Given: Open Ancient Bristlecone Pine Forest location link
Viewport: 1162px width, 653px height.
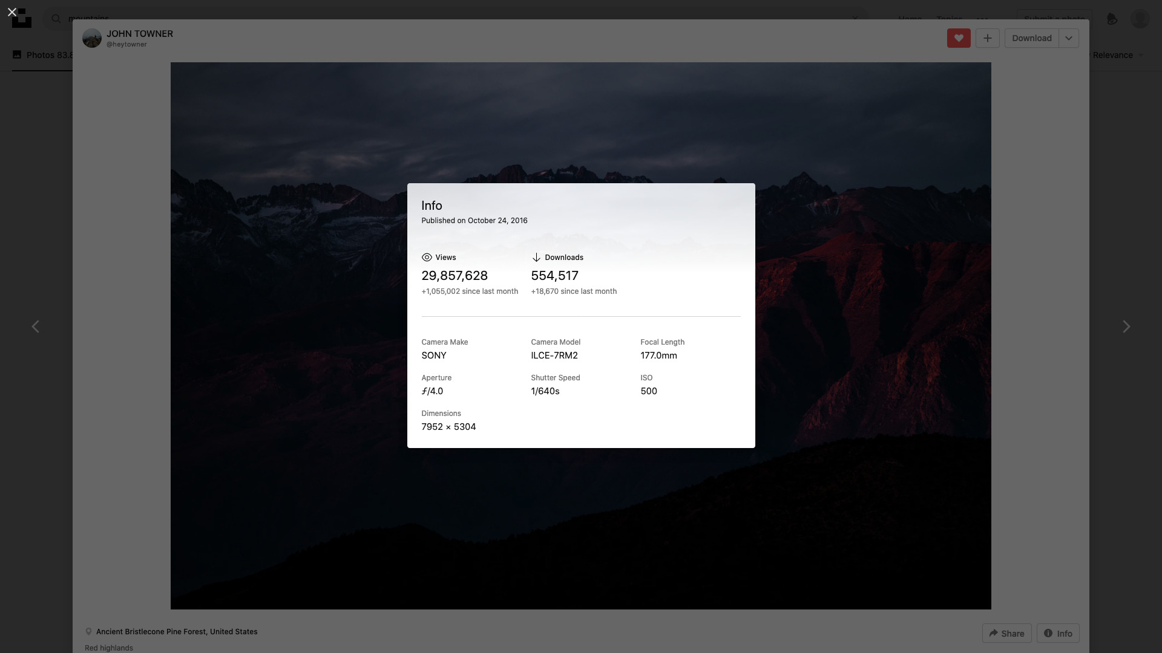Looking at the screenshot, I should click(x=177, y=631).
